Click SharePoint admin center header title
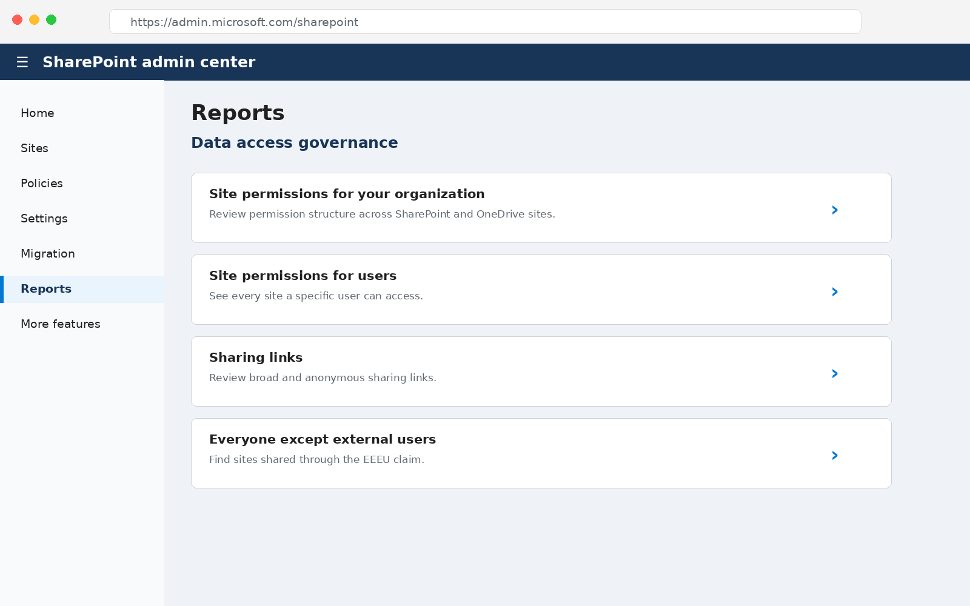This screenshot has height=606, width=970. point(149,62)
